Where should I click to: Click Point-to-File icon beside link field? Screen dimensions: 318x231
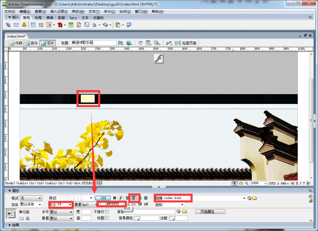pyautogui.click(x=250, y=198)
